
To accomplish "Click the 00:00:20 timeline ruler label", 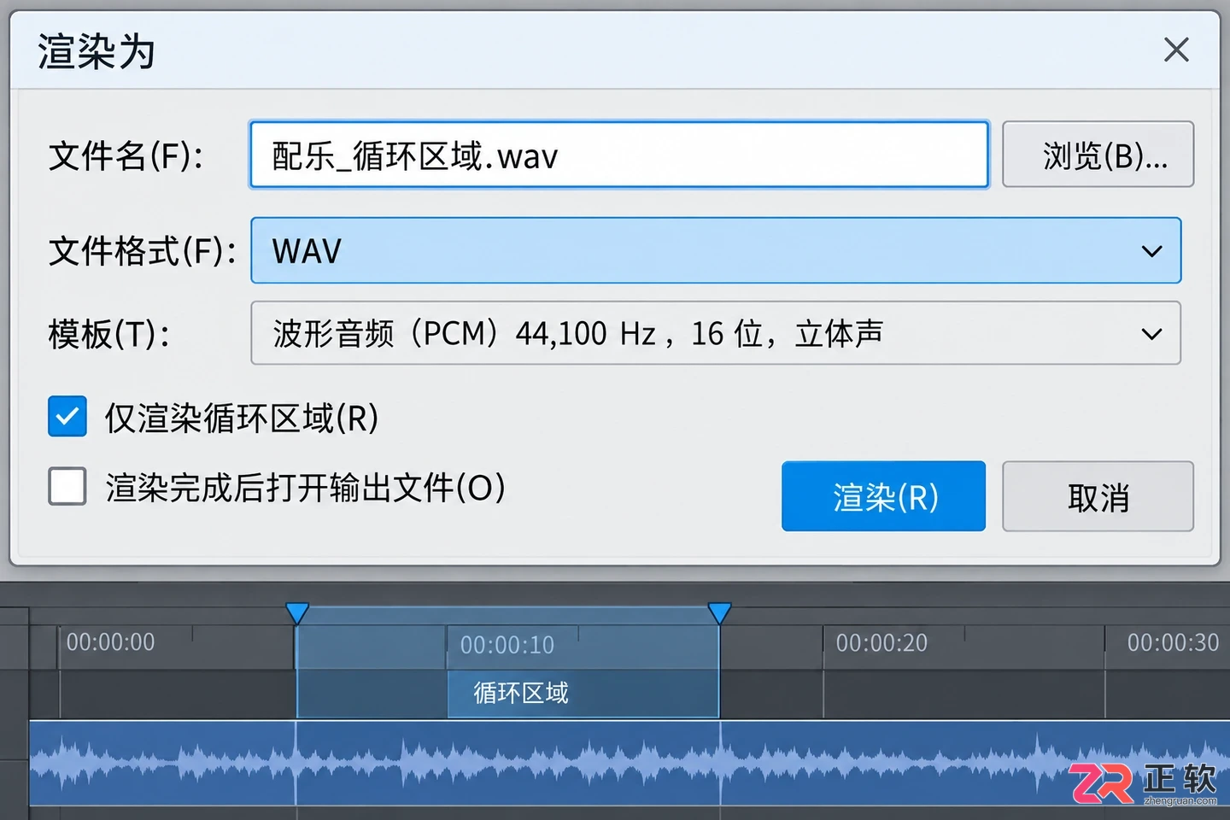I will pyautogui.click(x=881, y=643).
